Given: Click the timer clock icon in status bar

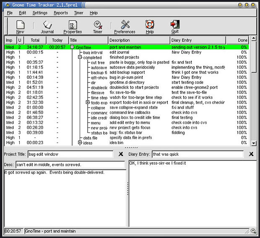Looking at the screenshot, I should (x=253, y=231).
